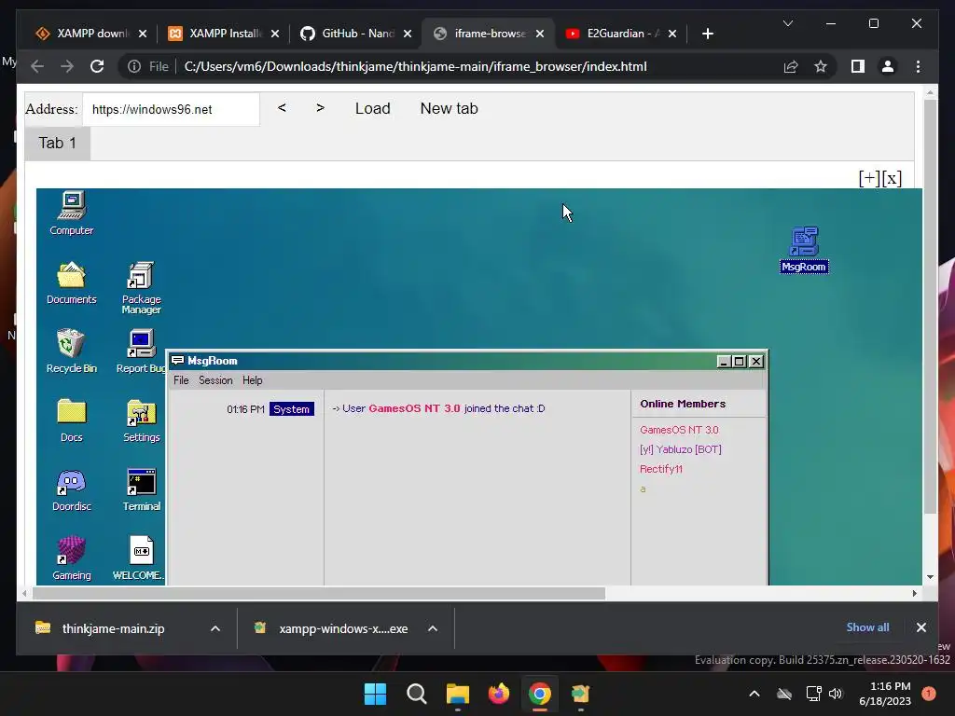The width and height of the screenshot is (955, 716).
Task: Click the XAMPP installer taskbar icon
Action: tap(580, 694)
